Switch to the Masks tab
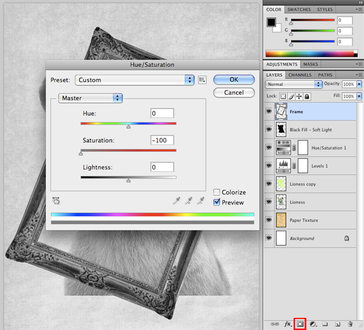 coord(311,64)
